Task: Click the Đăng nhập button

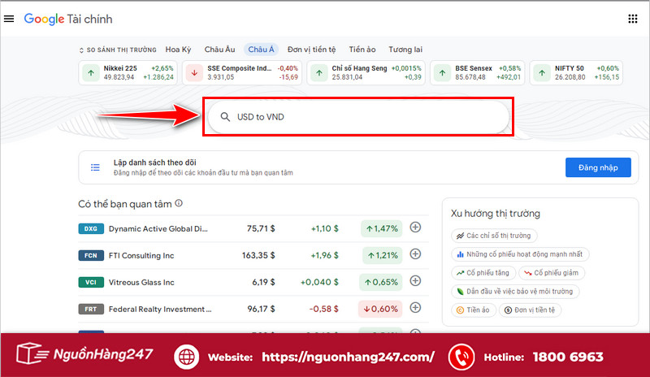Action: [597, 167]
